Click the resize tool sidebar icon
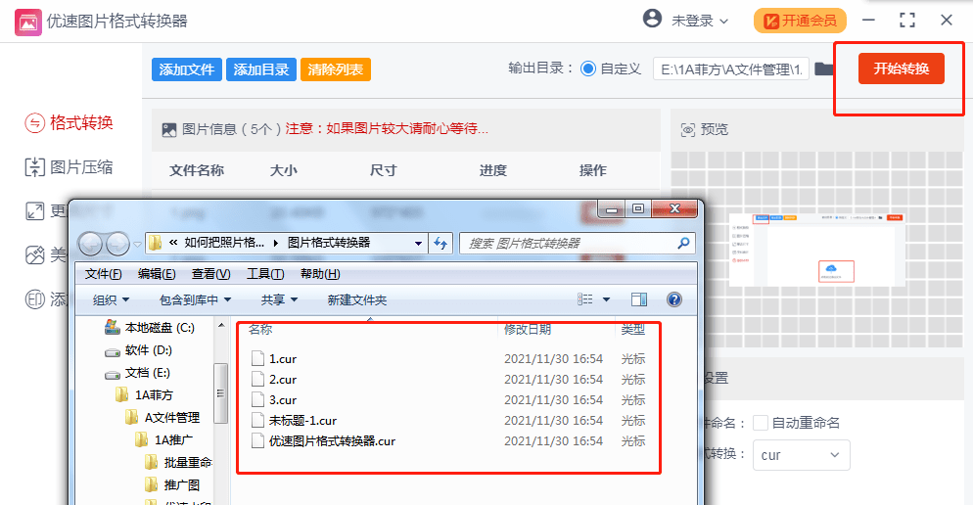This screenshot has height=505, width=973. (x=35, y=211)
